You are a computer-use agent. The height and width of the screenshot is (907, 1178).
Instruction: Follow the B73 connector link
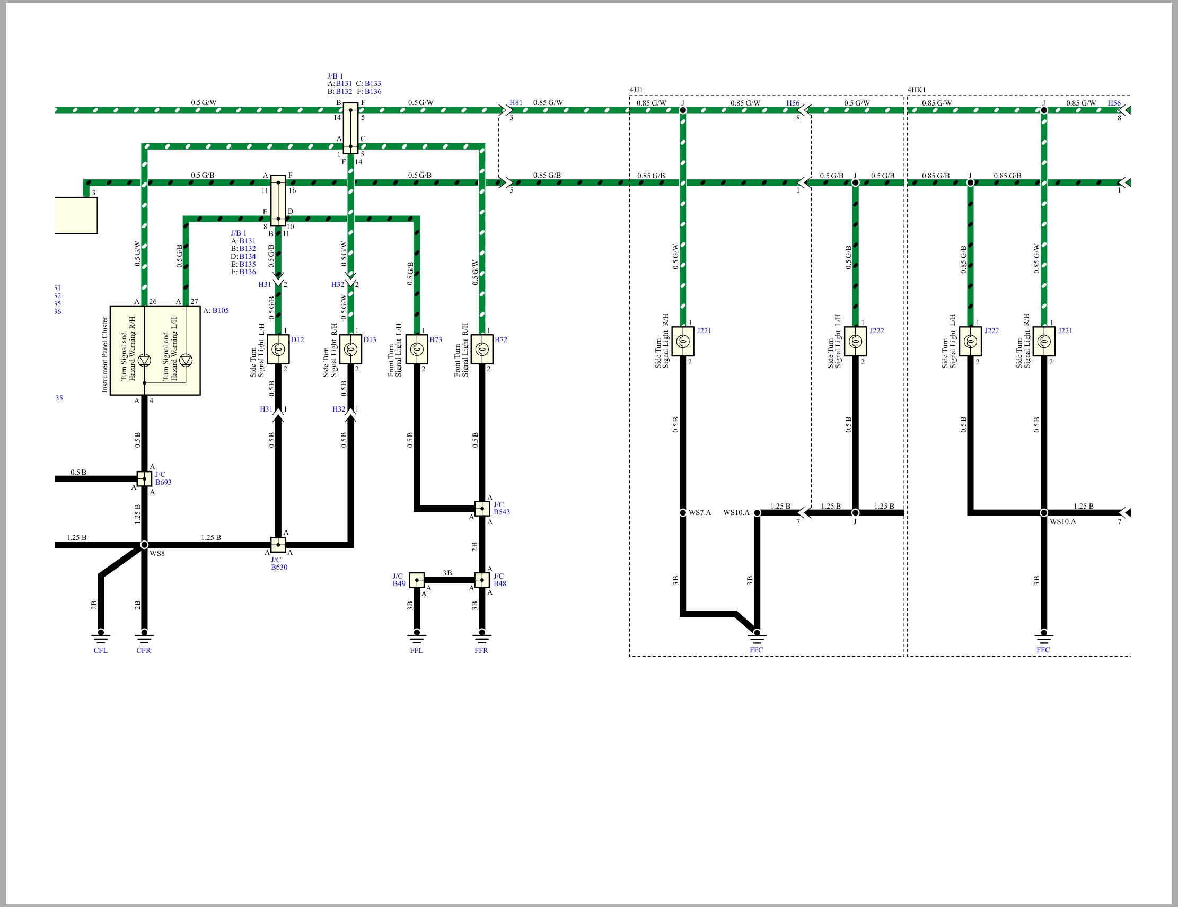[x=436, y=339]
